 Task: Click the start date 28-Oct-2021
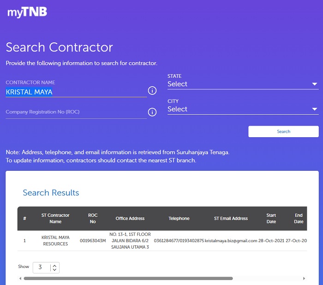[271, 241]
